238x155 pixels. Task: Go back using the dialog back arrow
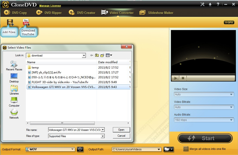(92, 55)
